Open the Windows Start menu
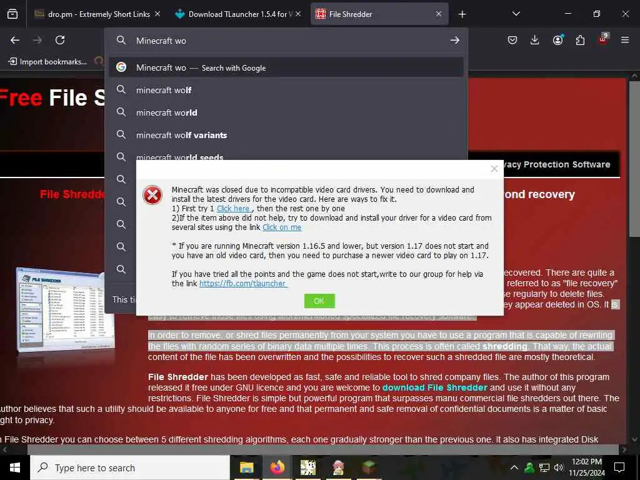The height and width of the screenshot is (480, 640). point(15,467)
